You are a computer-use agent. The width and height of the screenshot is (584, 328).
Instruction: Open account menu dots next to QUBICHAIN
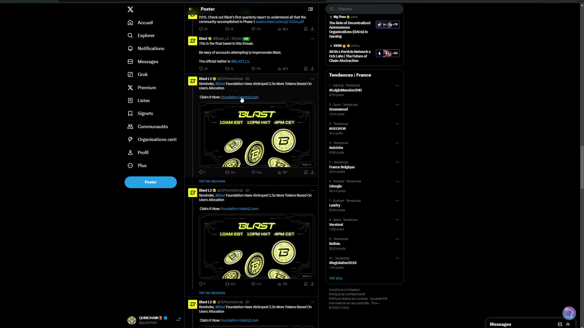178,320
